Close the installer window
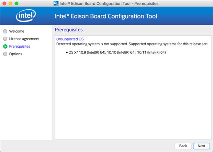The height and width of the screenshot is (152, 213). pyautogui.click(x=4, y=3)
